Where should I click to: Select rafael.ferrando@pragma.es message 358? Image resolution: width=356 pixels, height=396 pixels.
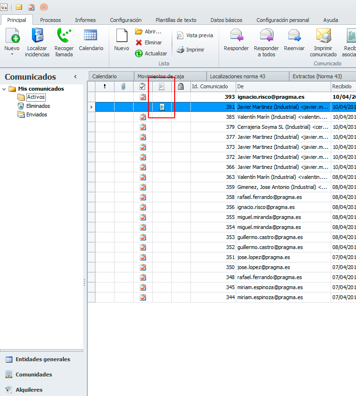point(270,197)
